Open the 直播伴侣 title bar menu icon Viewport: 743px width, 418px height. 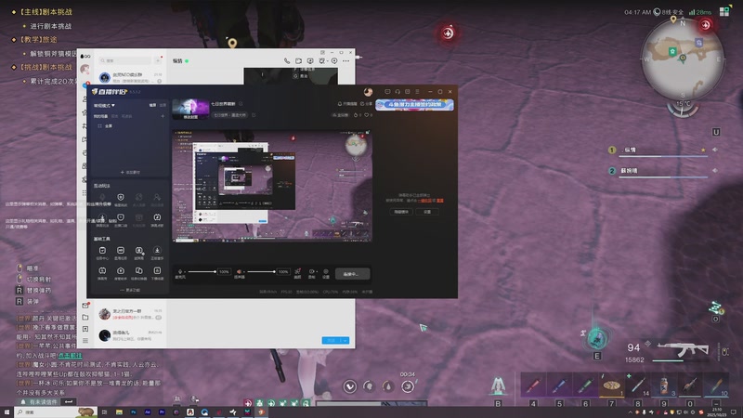tap(417, 91)
